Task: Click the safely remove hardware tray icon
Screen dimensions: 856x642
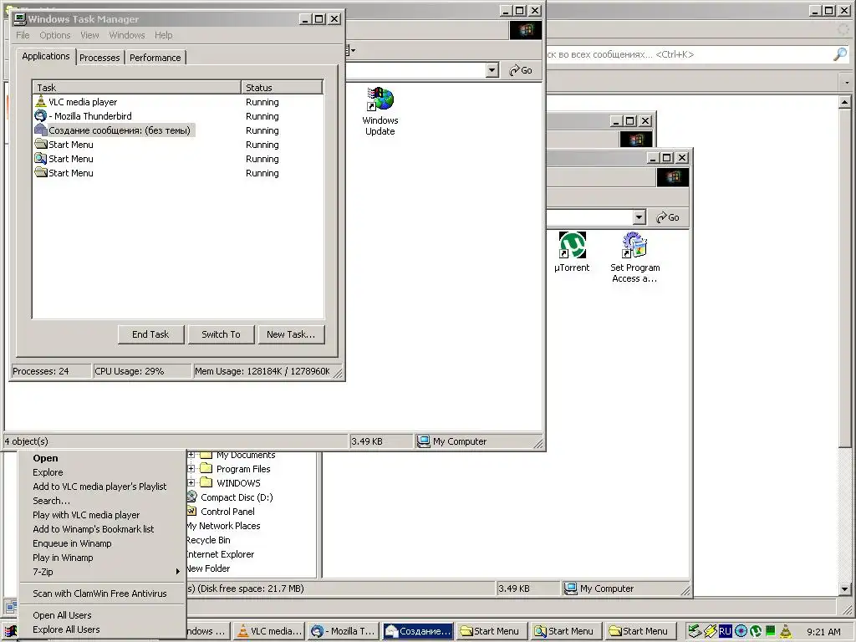Action: coord(694,631)
